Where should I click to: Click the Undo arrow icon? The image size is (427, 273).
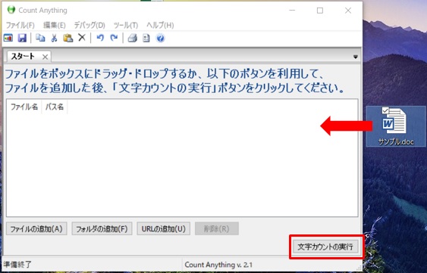(100, 38)
